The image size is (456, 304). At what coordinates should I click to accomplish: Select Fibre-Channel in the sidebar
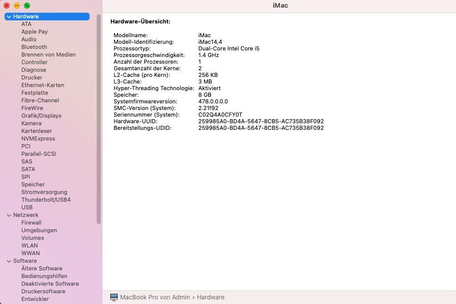[40, 100]
